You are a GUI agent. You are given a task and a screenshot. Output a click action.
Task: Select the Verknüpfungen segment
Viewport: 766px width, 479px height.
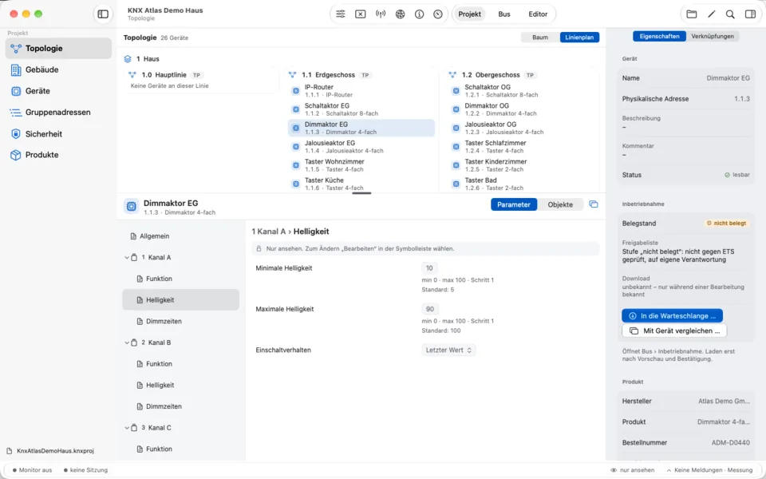(713, 37)
